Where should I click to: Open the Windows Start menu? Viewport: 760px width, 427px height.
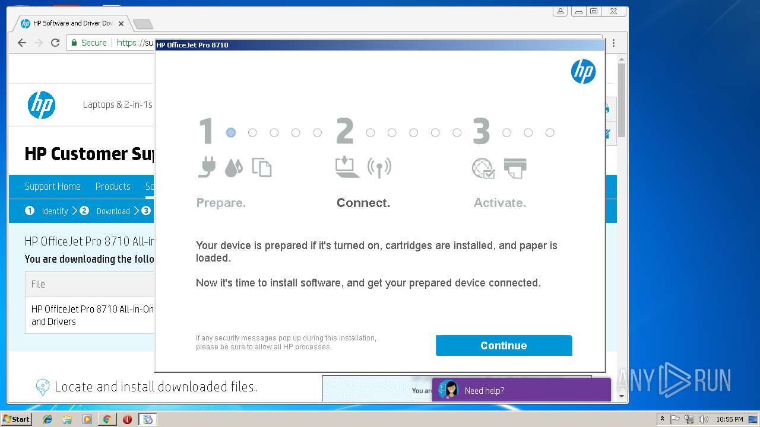[x=16, y=419]
